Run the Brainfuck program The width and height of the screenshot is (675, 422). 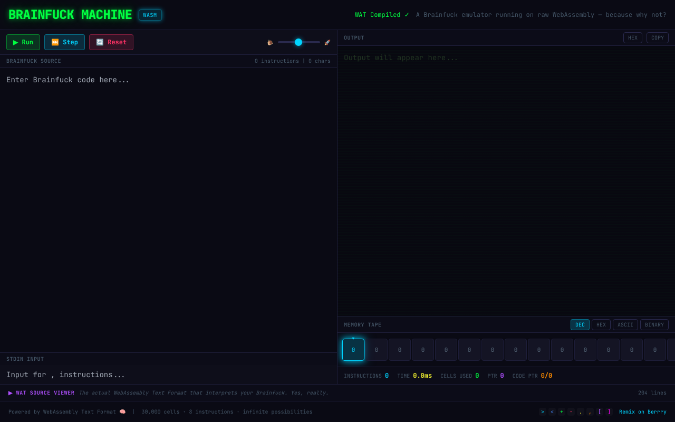pos(23,42)
